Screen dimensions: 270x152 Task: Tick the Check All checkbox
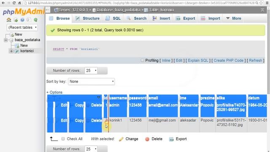[x=63, y=139]
